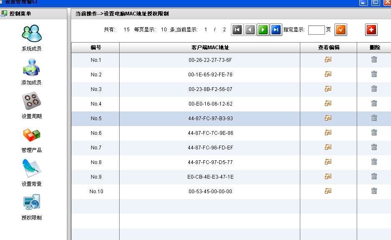Edit the No.9 MAC address entry
Image resolution: width=391 pixels, height=240 pixels.
(x=328, y=177)
